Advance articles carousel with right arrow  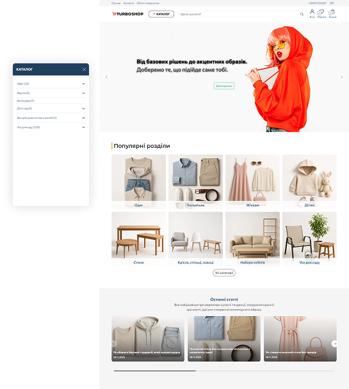pos(335,344)
